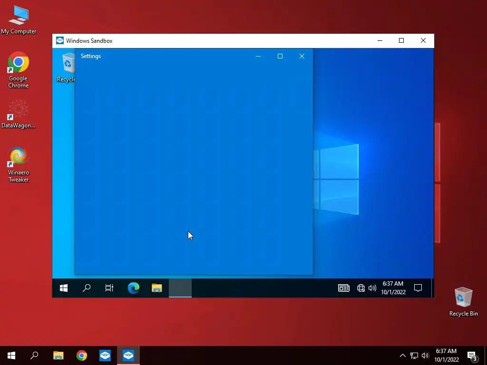This screenshot has height=365, width=487.
Task: Open Chrome from host taskbar
Action: point(82,355)
